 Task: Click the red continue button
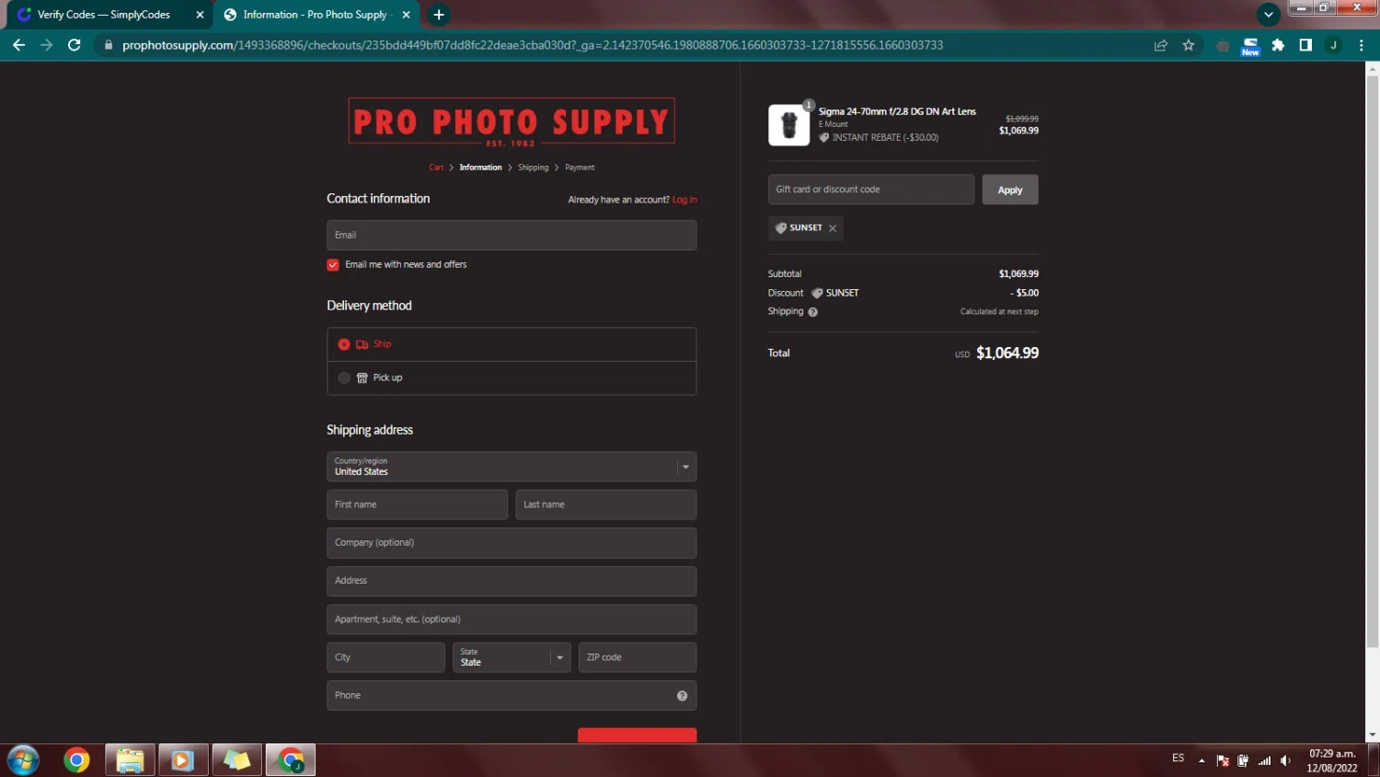(x=637, y=735)
